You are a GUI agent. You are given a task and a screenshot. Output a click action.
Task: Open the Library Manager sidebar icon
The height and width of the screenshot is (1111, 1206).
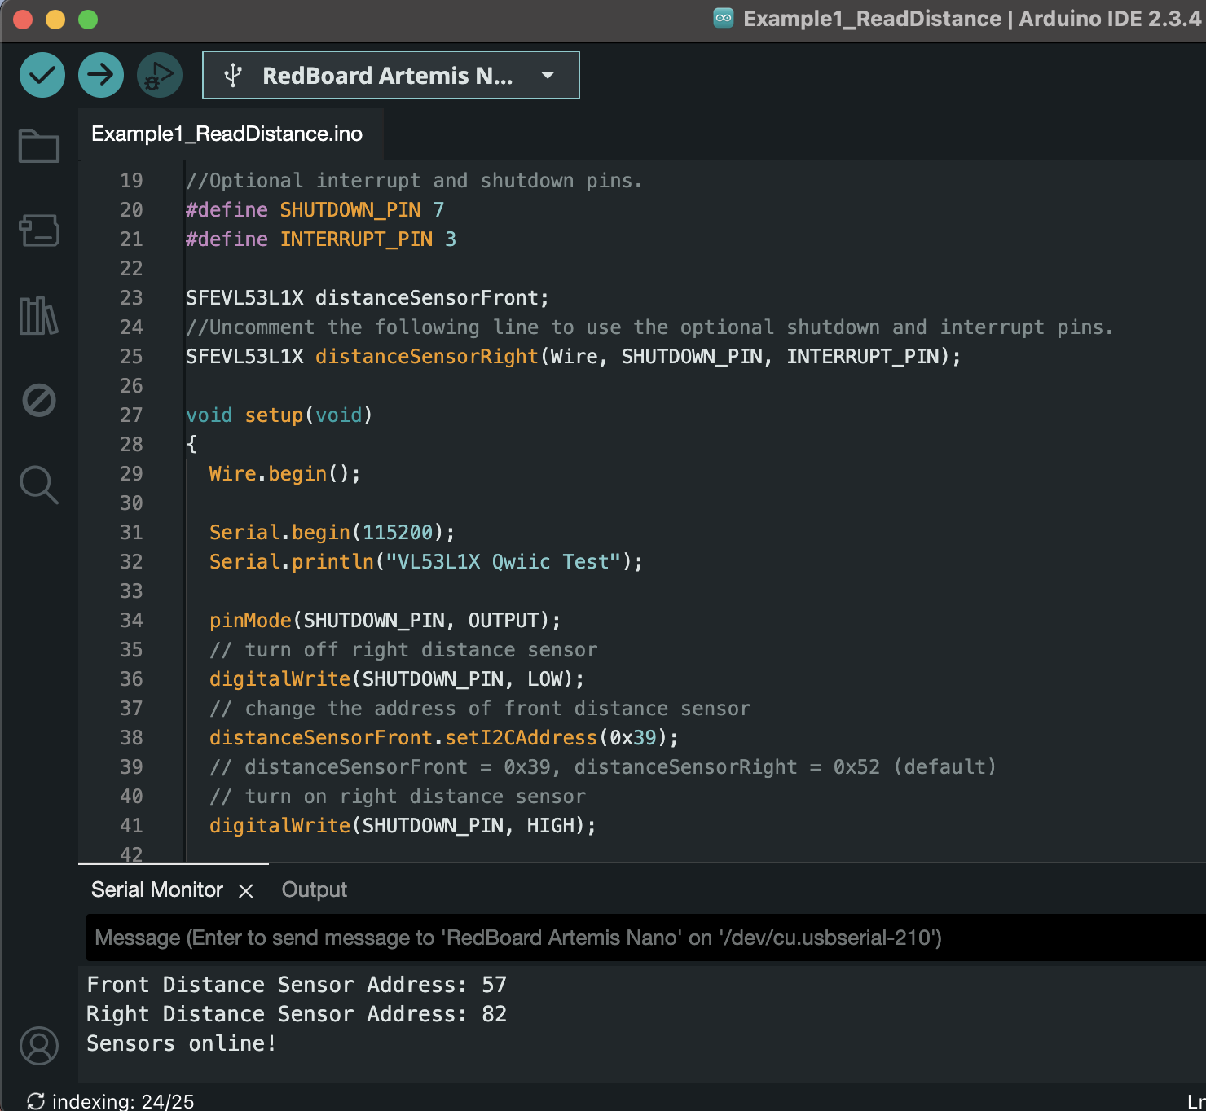point(39,315)
